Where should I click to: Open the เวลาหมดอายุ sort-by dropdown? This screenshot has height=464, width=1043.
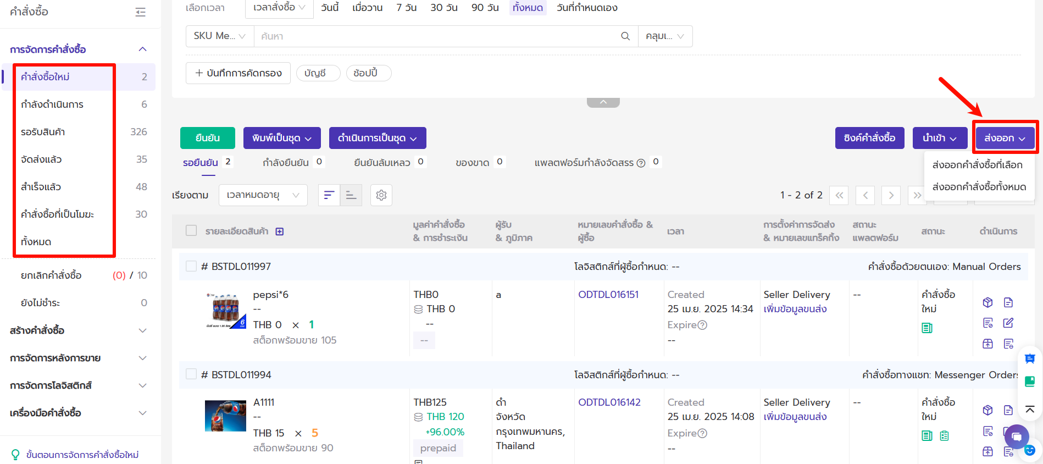(263, 195)
